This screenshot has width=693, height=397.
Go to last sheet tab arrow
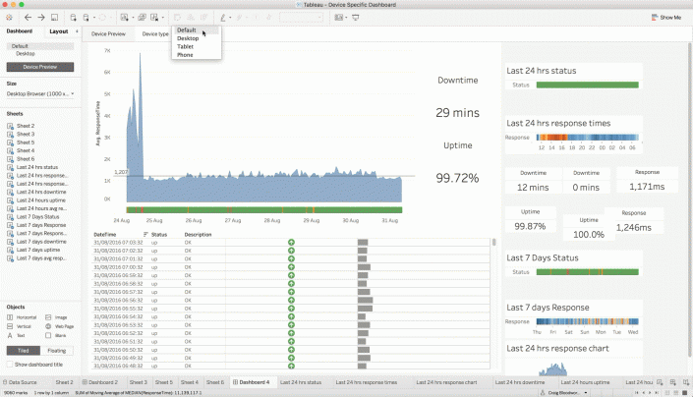(x=657, y=392)
